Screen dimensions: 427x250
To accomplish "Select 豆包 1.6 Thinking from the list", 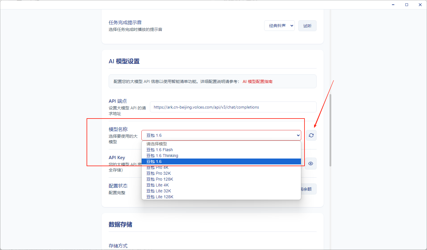I will pyautogui.click(x=221, y=156).
